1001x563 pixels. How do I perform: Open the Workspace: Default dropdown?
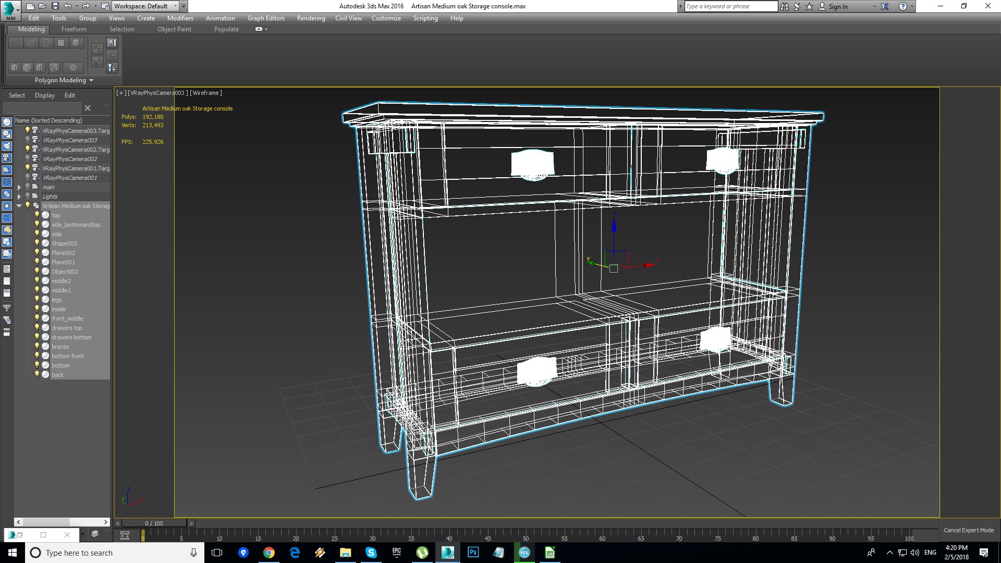point(145,6)
